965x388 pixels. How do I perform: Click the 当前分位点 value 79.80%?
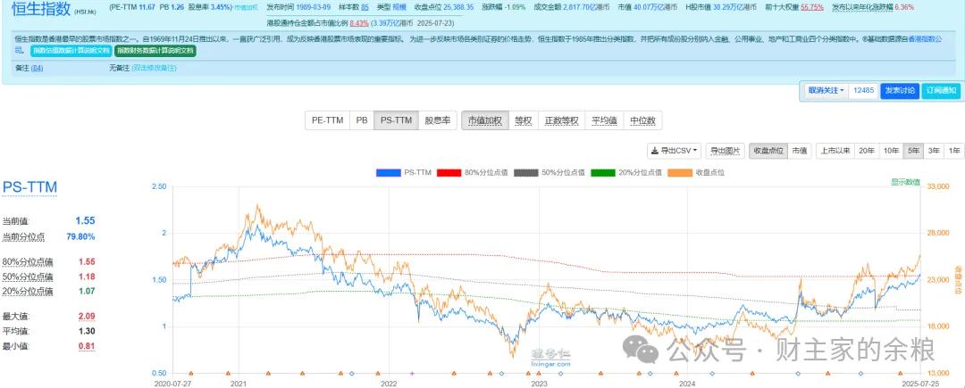[80, 236]
